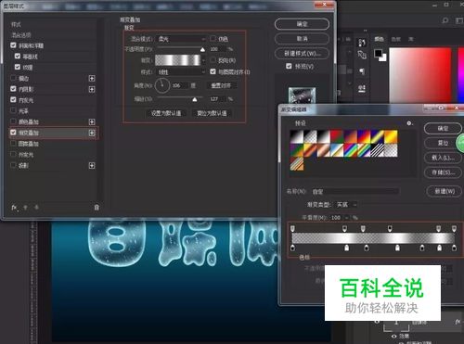Image resolution: width=464 pixels, height=344 pixels.
Task: Click 确定 in Layer Style dialog
Action: pyautogui.click(x=302, y=24)
